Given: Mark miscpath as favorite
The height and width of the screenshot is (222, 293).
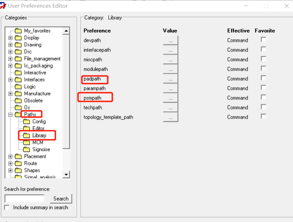Looking at the screenshot, I should (x=263, y=59).
